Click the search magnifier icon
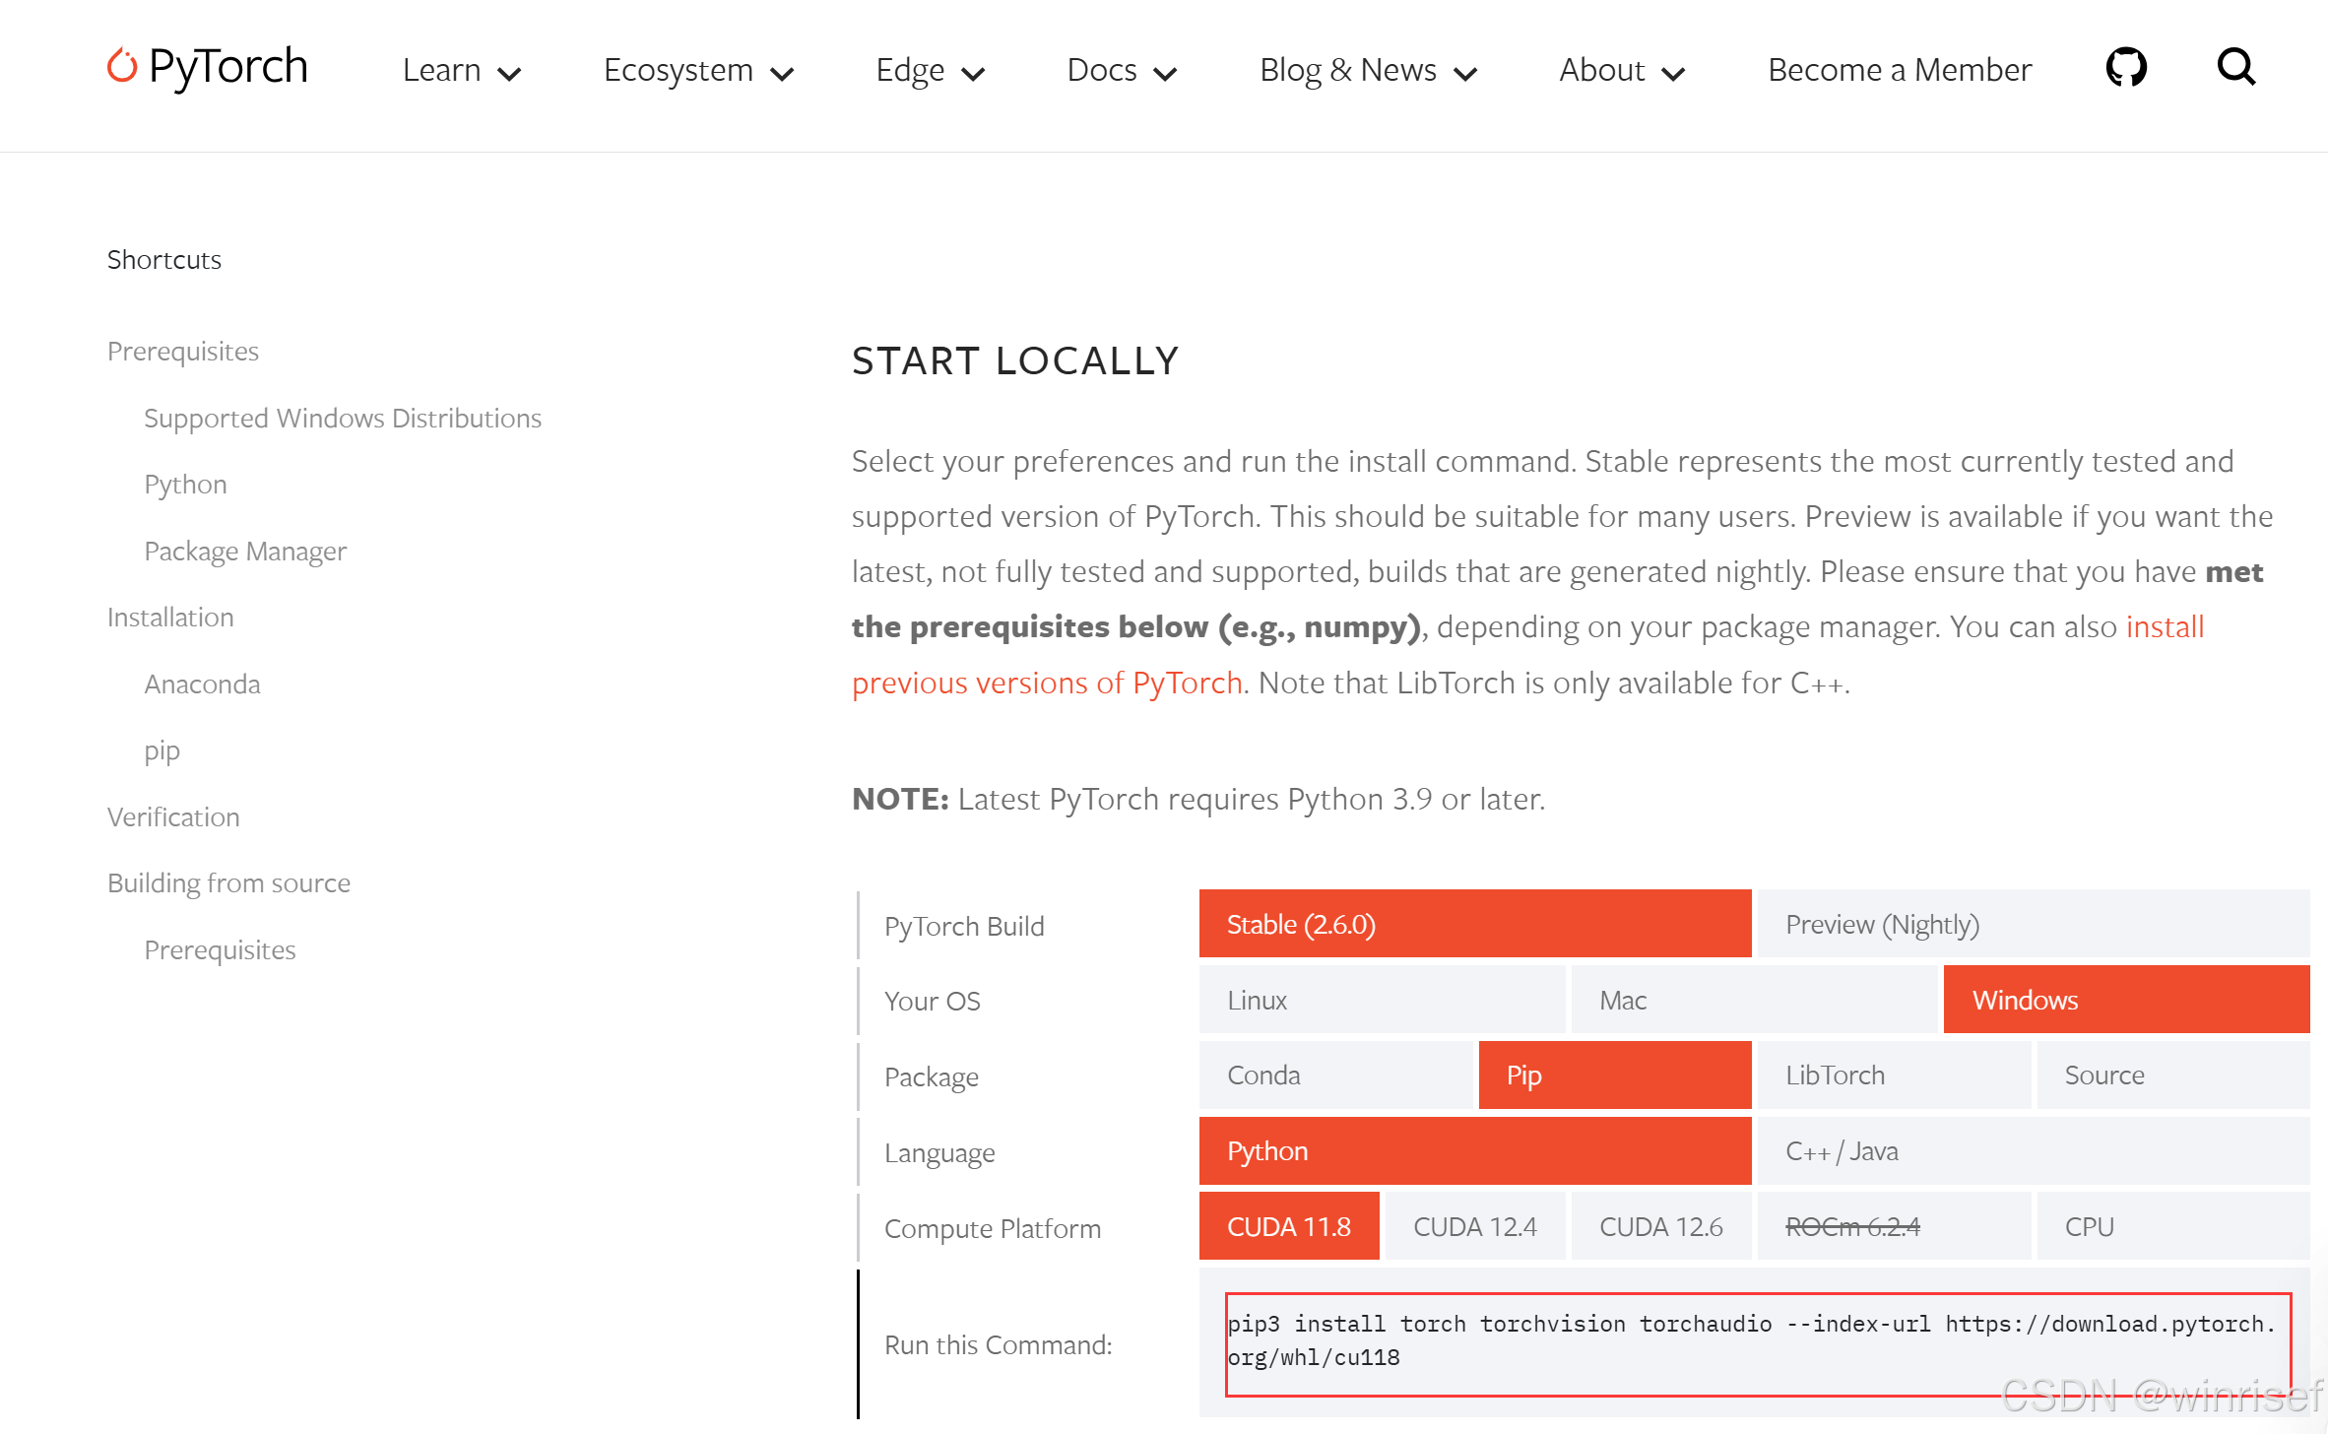 pyautogui.click(x=2235, y=68)
